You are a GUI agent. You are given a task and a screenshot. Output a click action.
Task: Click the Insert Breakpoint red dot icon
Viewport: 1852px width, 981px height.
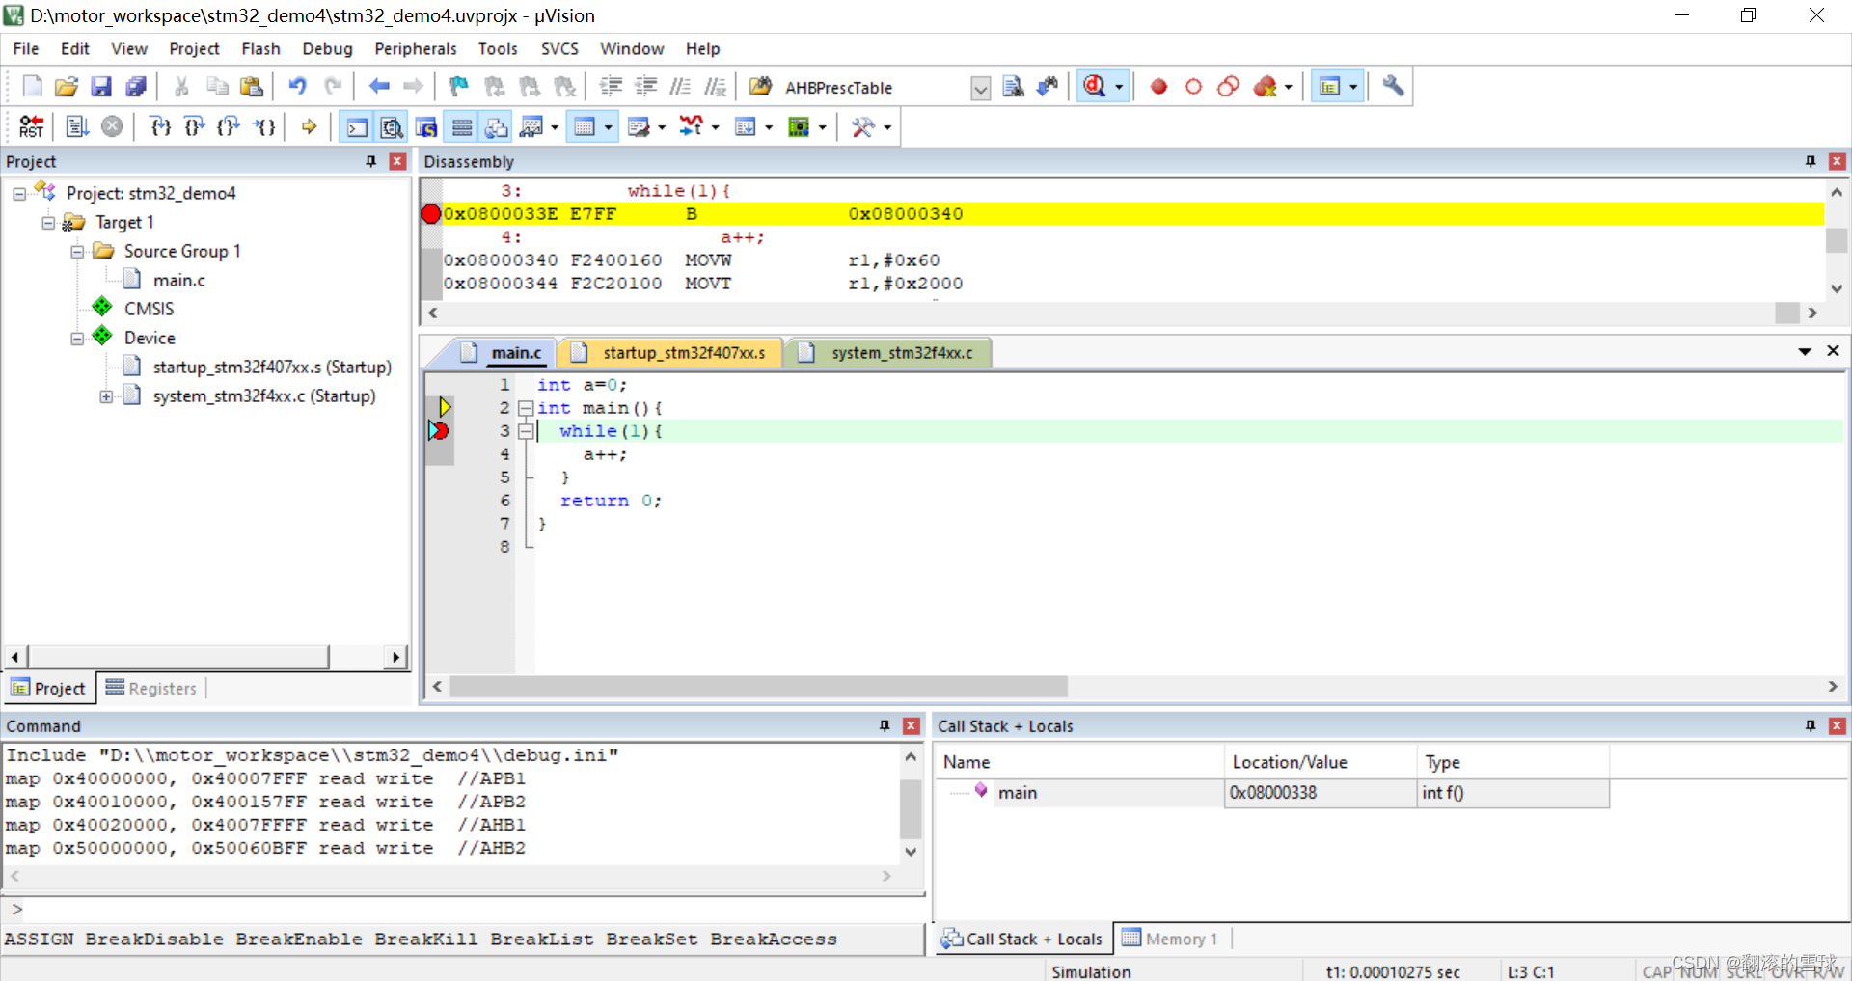(x=1158, y=87)
